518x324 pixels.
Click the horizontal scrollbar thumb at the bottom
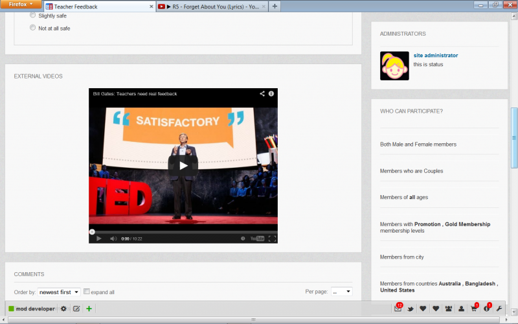(x=253, y=319)
